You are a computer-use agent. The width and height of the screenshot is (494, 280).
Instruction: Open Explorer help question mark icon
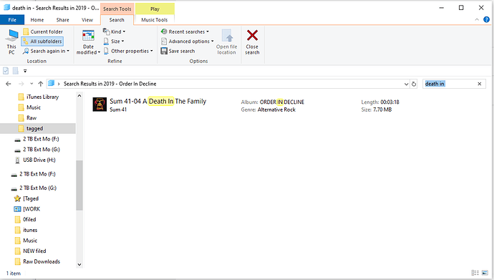pyautogui.click(x=486, y=19)
